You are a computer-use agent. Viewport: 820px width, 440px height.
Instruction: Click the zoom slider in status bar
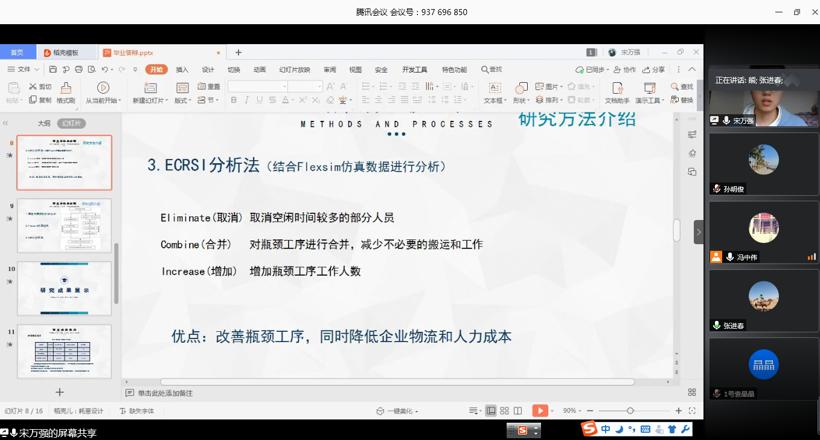(630, 411)
